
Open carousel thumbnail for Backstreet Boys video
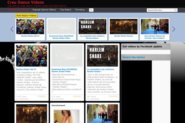coord(61,26)
